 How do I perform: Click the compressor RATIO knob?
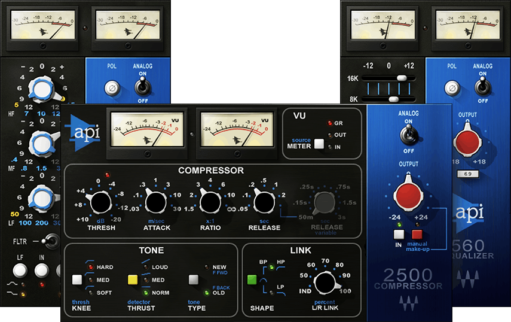(x=209, y=203)
